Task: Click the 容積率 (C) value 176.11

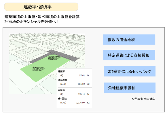Action: coord(81,94)
